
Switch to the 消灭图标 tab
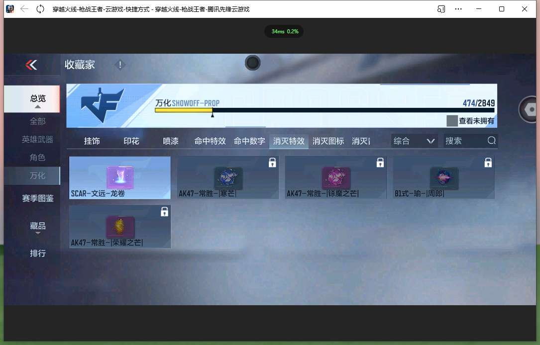pyautogui.click(x=328, y=141)
